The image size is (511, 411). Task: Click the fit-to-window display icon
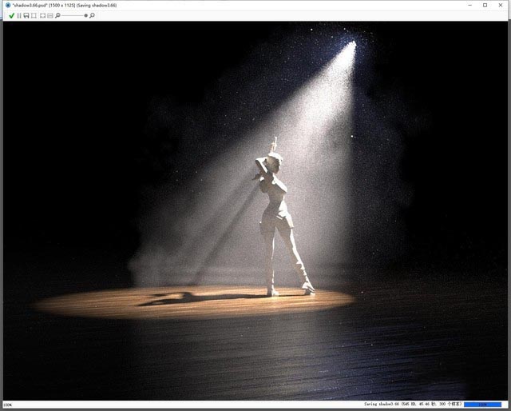coord(42,15)
